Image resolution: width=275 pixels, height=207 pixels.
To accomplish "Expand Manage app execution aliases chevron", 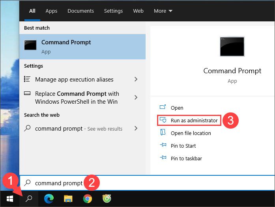I will 136,79.
